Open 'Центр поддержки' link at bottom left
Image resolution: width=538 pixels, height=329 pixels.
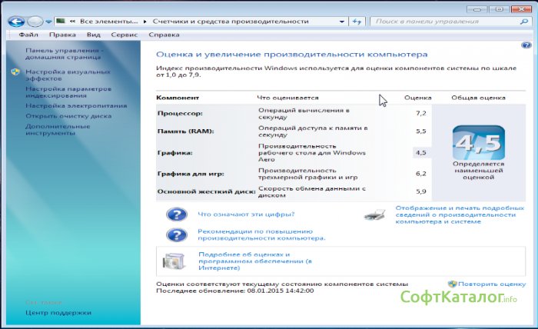point(58,312)
